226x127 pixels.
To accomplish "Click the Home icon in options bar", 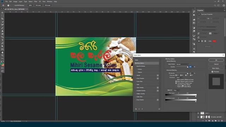I will 3,5.
